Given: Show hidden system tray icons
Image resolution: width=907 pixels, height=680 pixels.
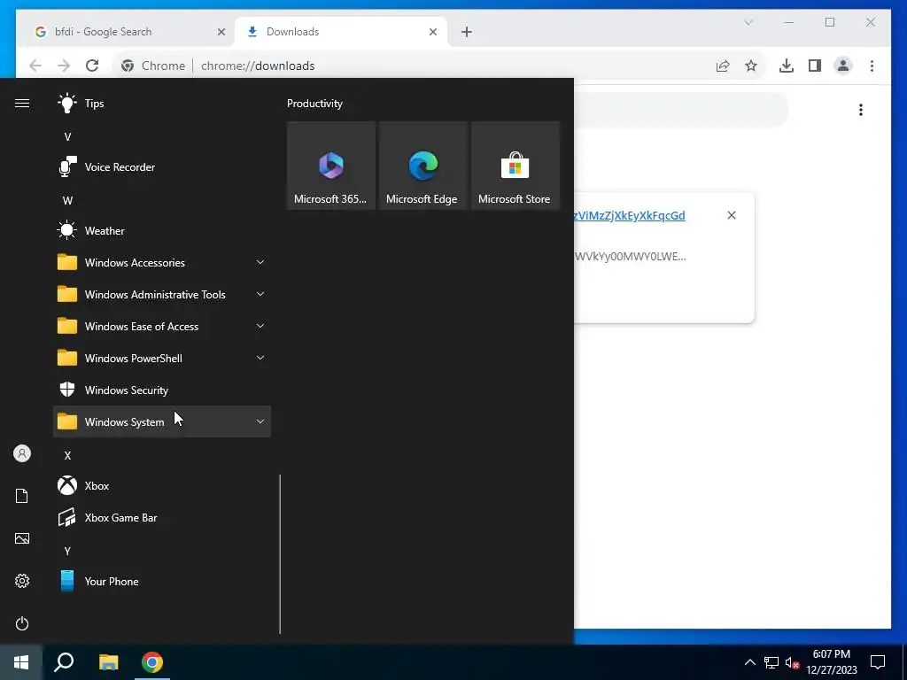Looking at the screenshot, I should (x=749, y=662).
